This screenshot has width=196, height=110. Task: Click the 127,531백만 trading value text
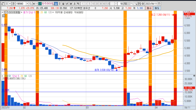coord(76,8)
